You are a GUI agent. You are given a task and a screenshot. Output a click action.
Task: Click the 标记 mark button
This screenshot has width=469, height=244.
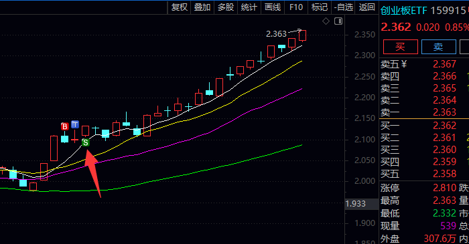point(320,7)
